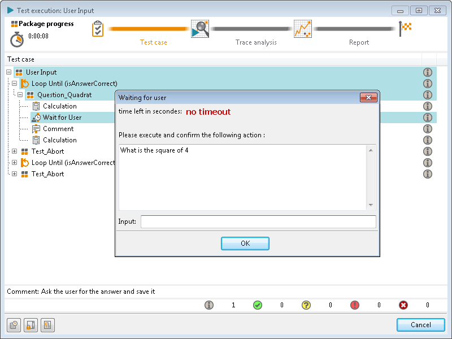Image resolution: width=452 pixels, height=339 pixels.
Task: Select the Question_Quadrat tree item
Action: [64, 95]
